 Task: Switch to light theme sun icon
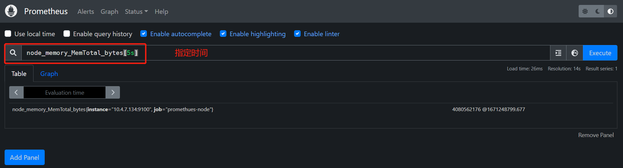[585, 12]
